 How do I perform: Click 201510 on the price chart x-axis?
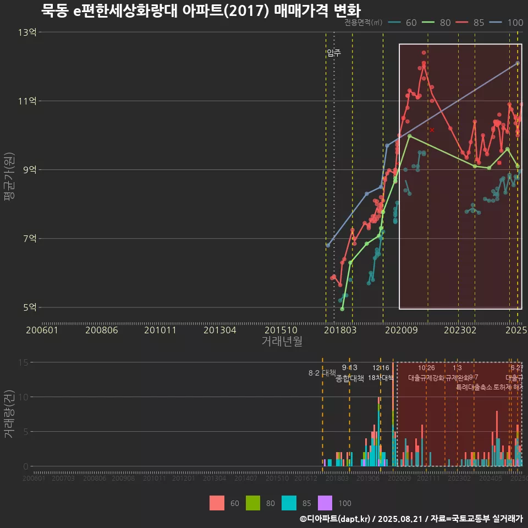(281, 330)
